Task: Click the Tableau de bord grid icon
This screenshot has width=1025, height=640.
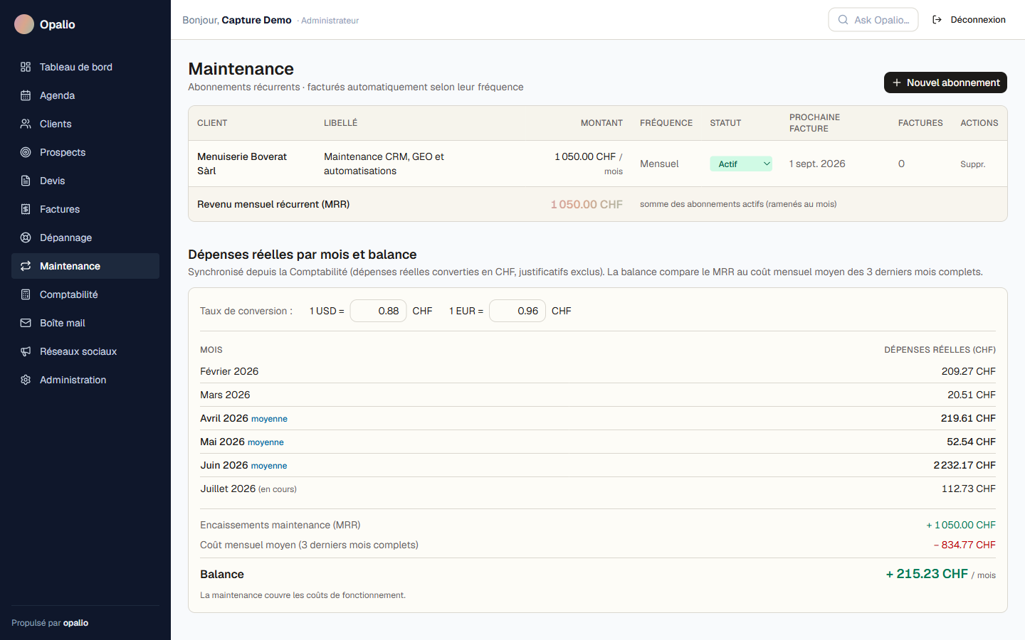Action: point(26,67)
